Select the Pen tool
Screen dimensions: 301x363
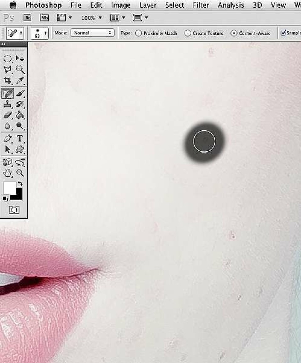[x=8, y=138]
